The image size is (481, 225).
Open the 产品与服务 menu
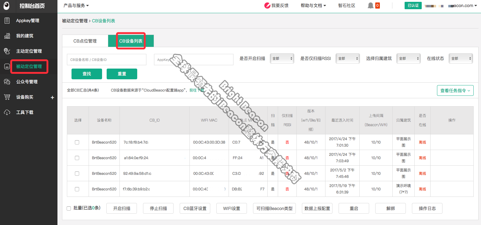pos(76,6)
